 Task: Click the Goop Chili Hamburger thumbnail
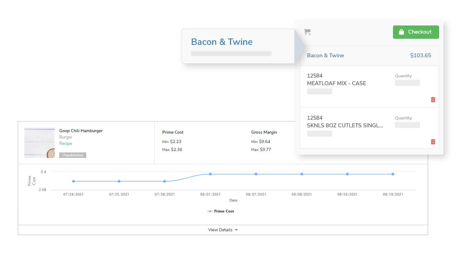click(x=39, y=142)
